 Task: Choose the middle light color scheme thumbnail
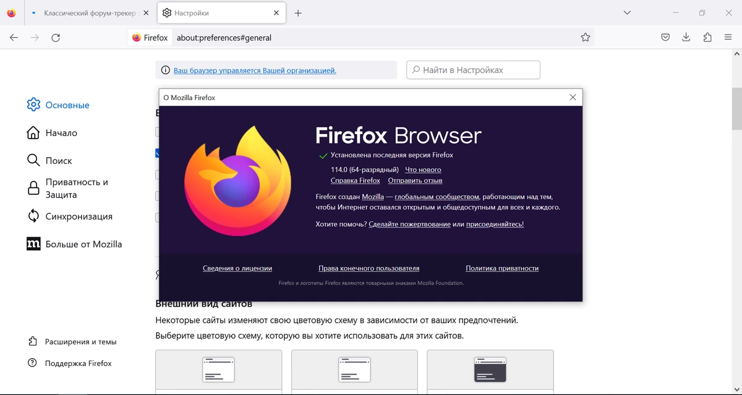tap(354, 371)
